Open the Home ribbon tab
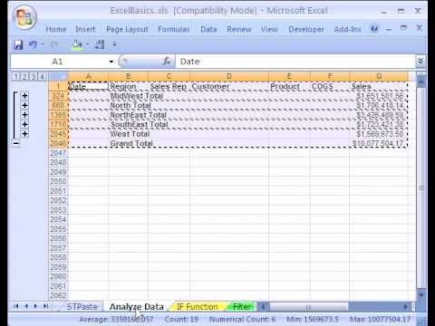The width and height of the screenshot is (435, 326). tap(56, 29)
